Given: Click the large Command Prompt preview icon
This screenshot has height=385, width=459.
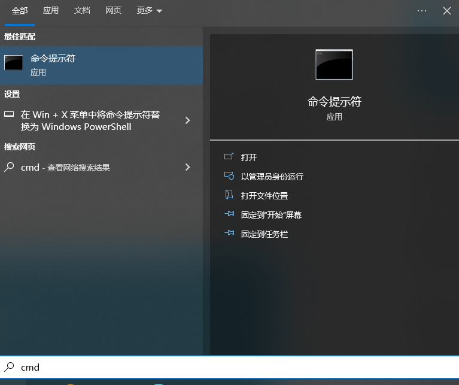Looking at the screenshot, I should click(x=334, y=65).
